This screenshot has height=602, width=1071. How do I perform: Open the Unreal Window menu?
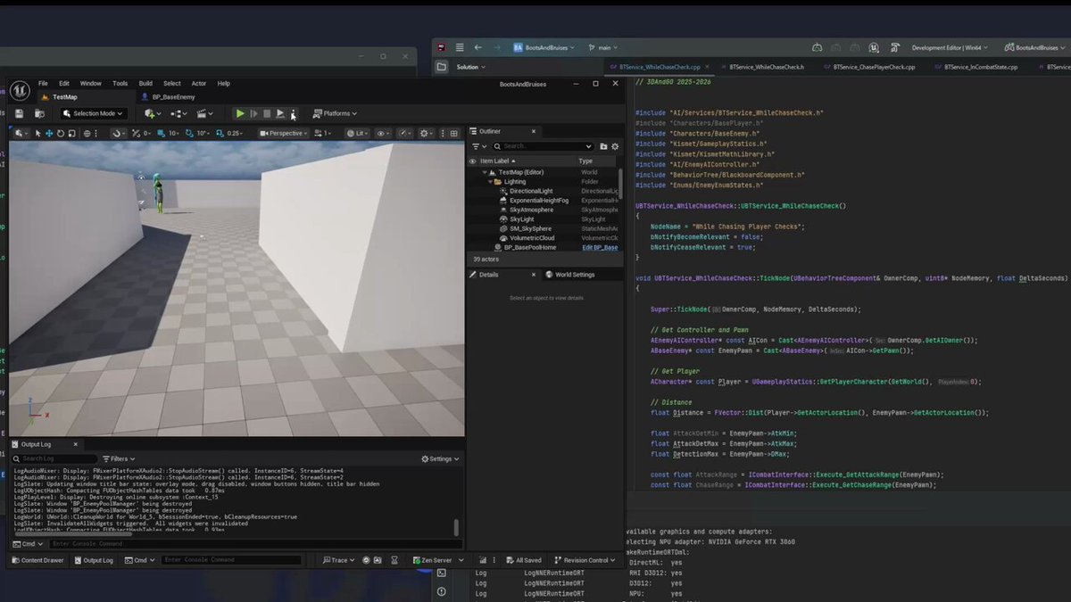(x=91, y=83)
